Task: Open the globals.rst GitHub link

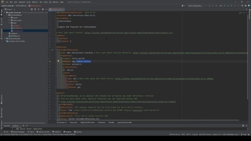Action: tap(129, 33)
